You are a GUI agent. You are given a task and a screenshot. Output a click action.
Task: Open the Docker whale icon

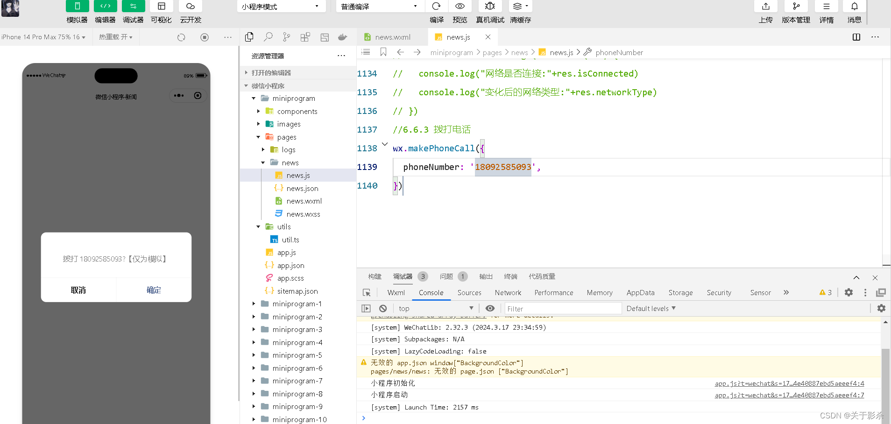[343, 37]
